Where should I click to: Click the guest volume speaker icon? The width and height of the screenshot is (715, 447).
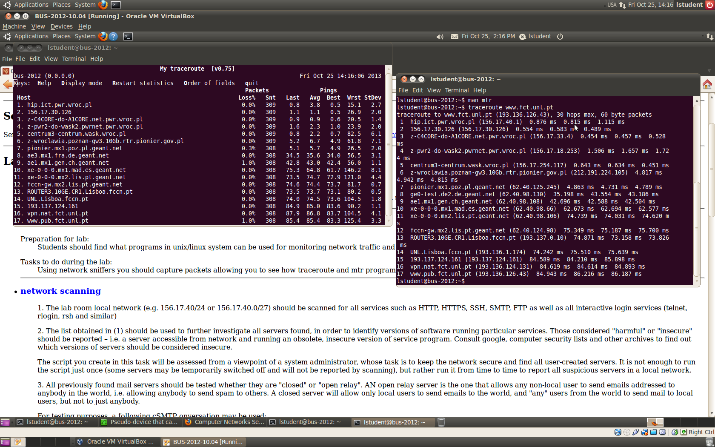point(440,37)
